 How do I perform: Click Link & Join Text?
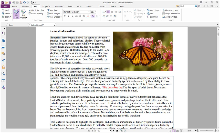[x=36, y=10]
